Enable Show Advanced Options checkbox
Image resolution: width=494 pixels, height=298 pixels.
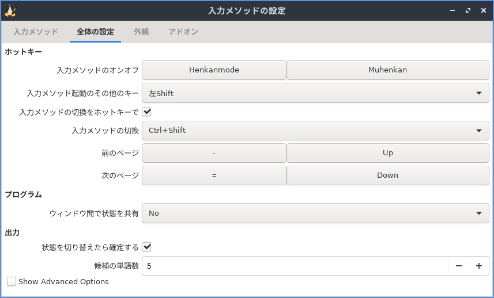point(12,282)
